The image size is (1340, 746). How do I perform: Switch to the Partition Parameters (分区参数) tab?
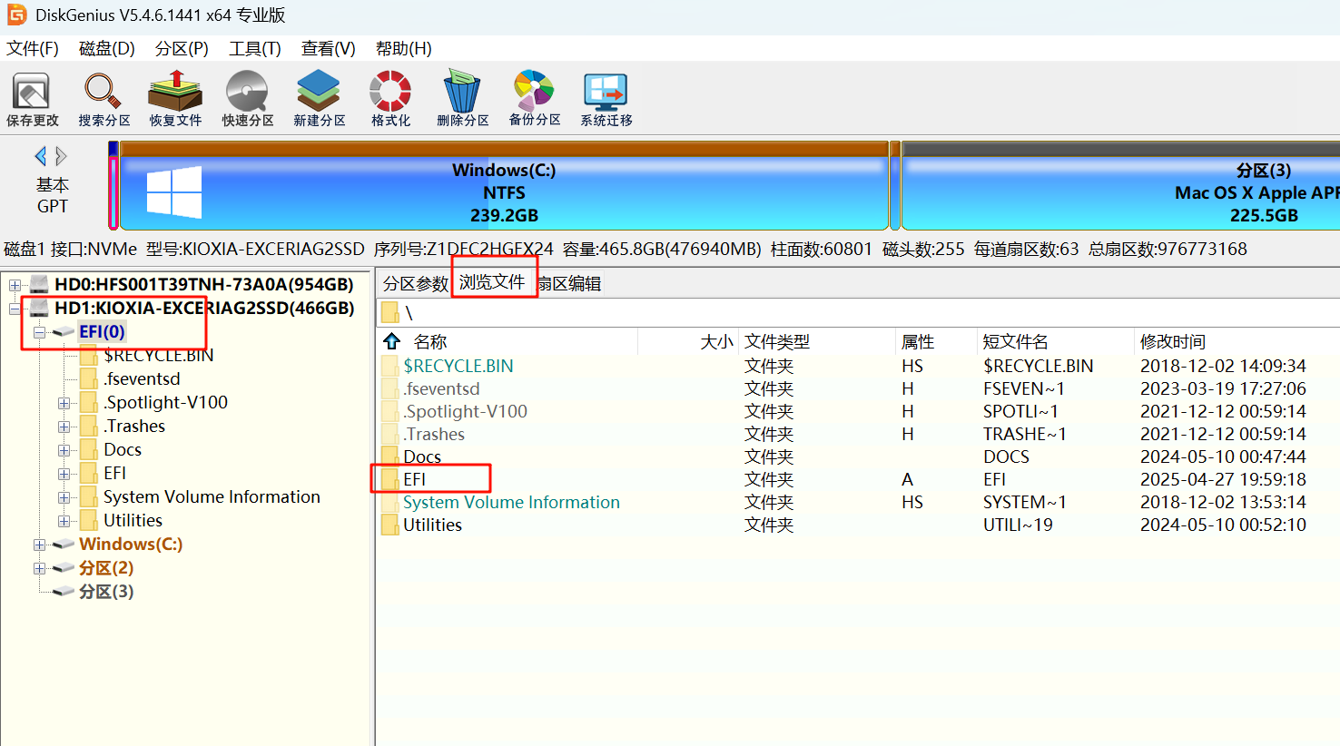tap(416, 283)
